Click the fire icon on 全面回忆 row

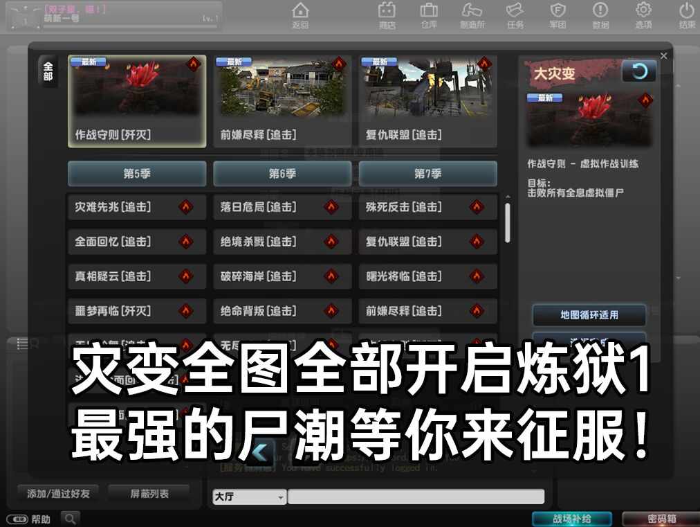coord(185,242)
